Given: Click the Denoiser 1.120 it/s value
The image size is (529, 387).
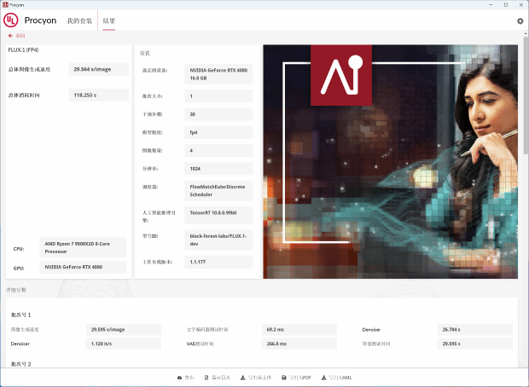Looking at the screenshot, I should tap(124, 344).
